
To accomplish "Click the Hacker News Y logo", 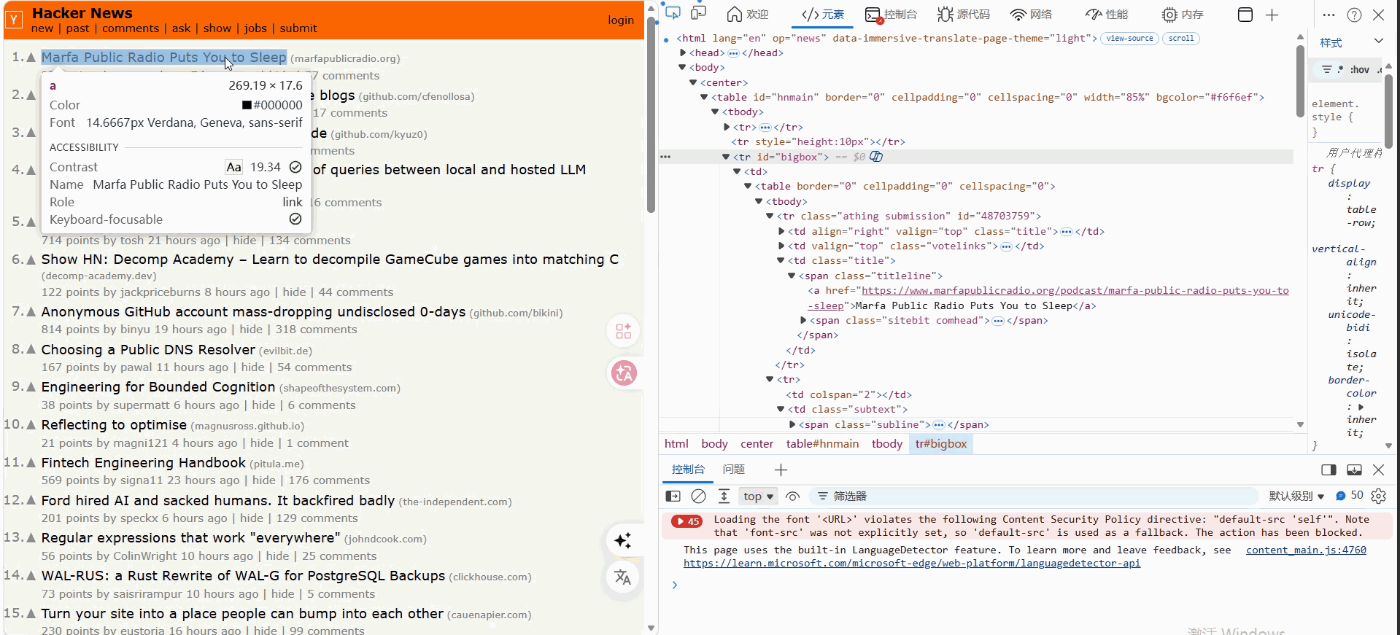I will [14, 20].
